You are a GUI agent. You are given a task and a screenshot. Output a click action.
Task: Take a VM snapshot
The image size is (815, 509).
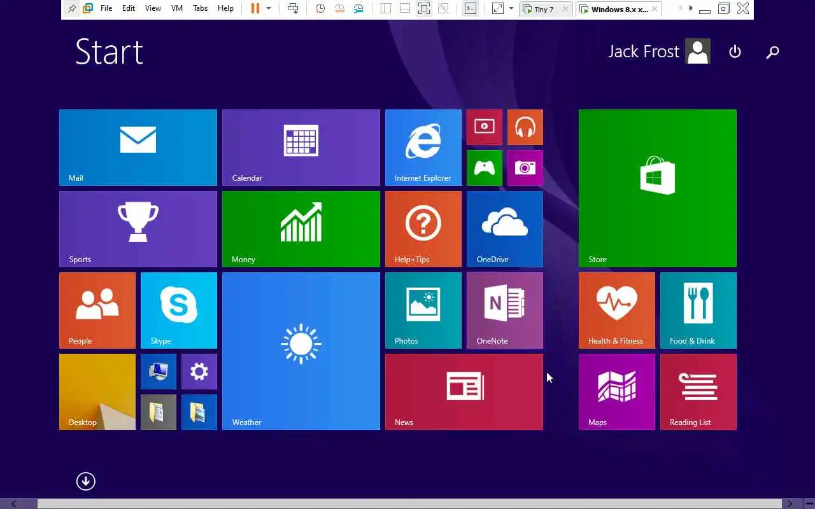click(320, 8)
